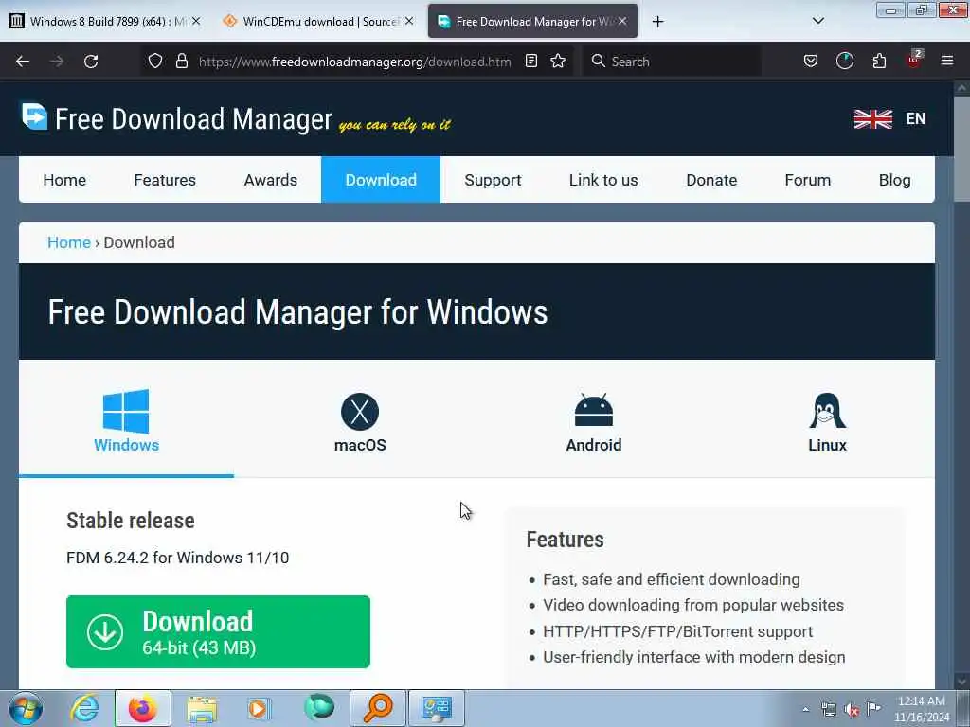The height and width of the screenshot is (727, 970).
Task: Open the Awards nav menu item
Action: (x=270, y=180)
